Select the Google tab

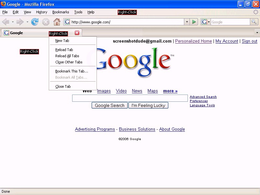click(42, 33)
